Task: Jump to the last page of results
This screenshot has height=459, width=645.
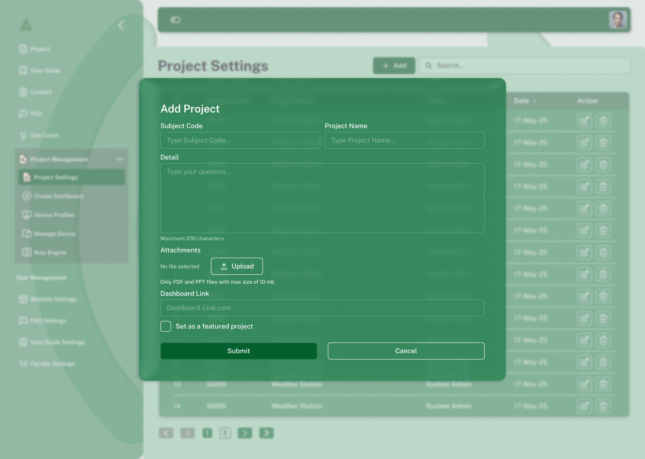Action: pos(267,433)
